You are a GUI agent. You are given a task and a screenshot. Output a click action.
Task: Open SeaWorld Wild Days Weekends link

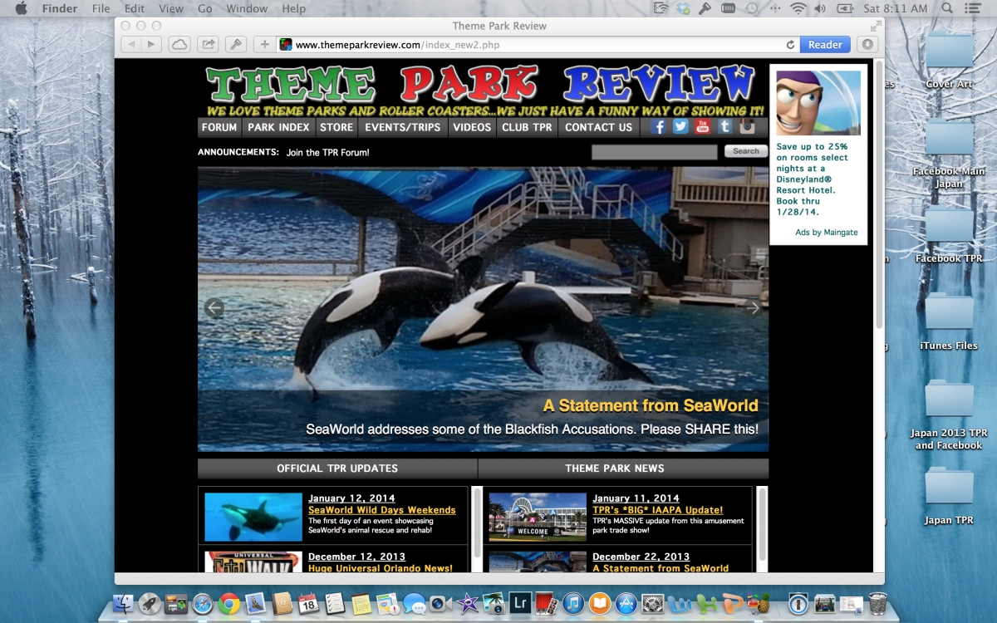[381, 510]
